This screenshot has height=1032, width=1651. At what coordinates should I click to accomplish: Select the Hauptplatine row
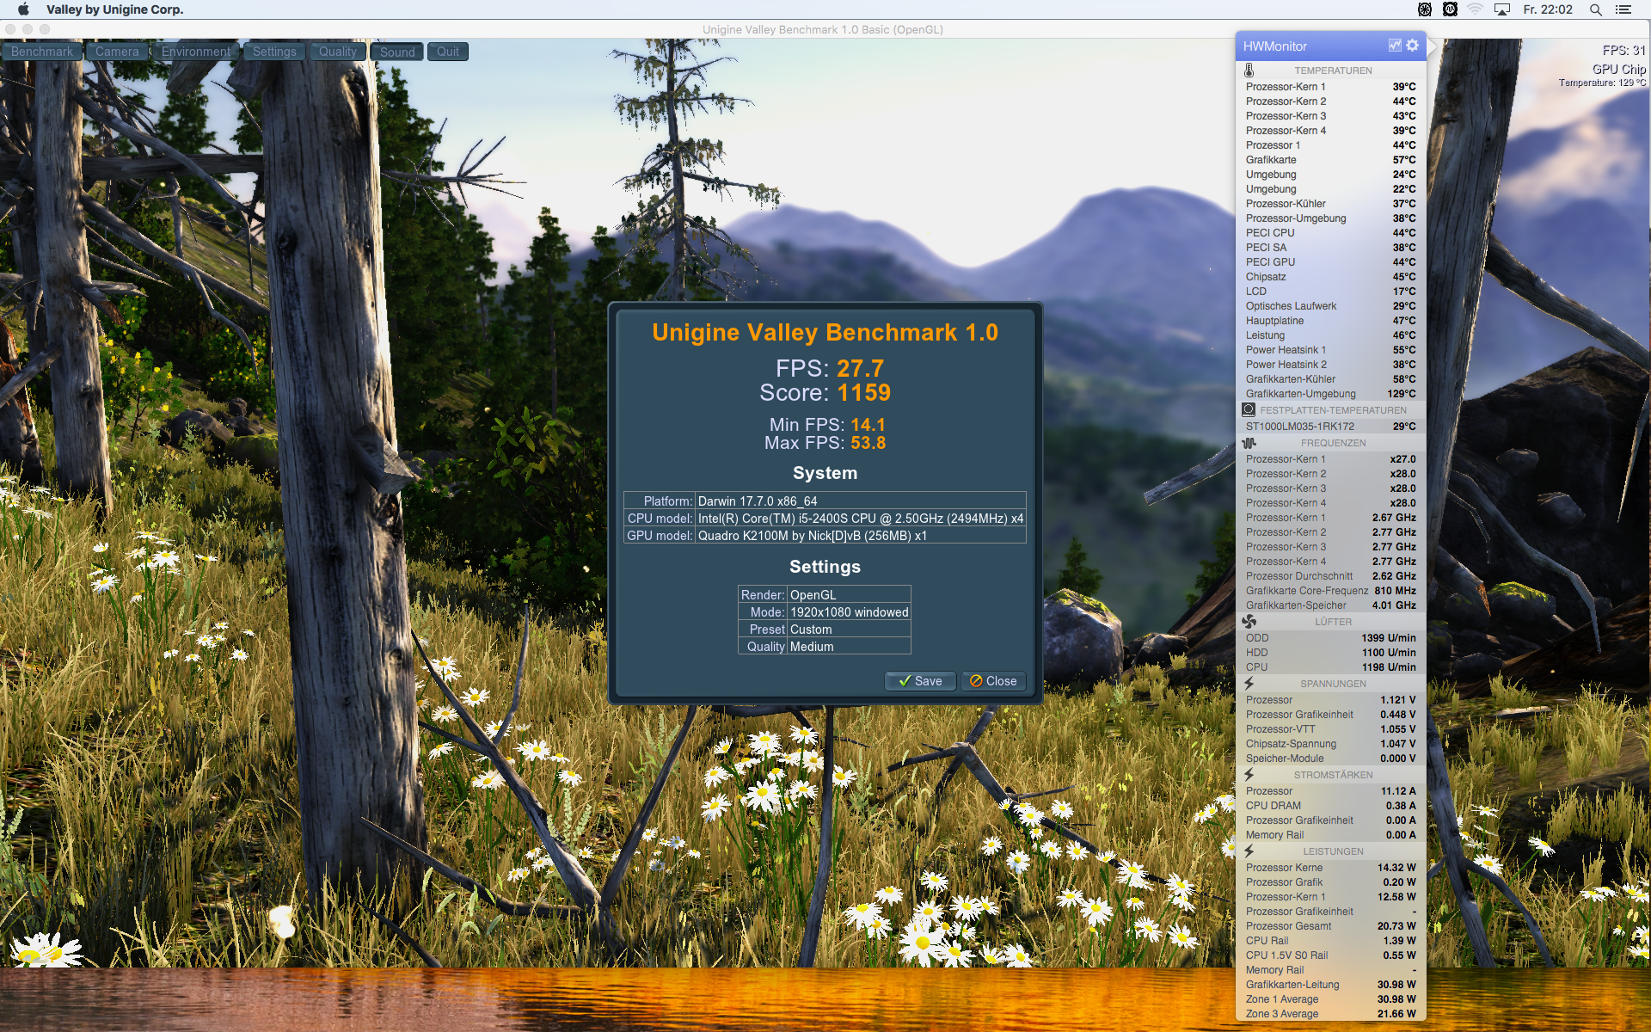[1331, 321]
